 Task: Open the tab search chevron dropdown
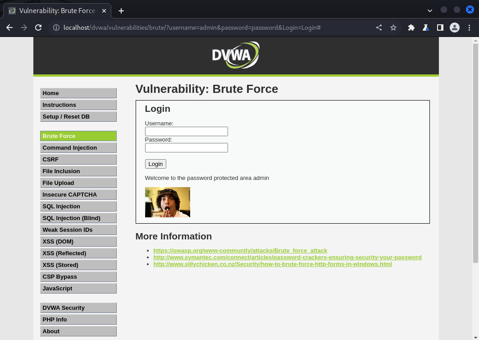(429, 10)
